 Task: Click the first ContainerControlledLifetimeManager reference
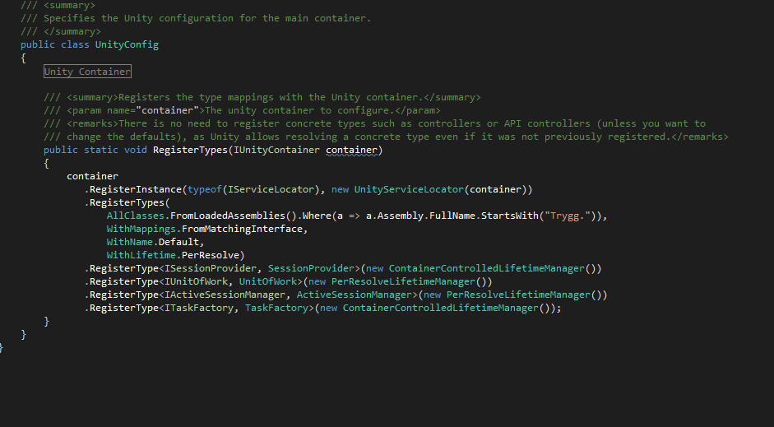click(487, 268)
